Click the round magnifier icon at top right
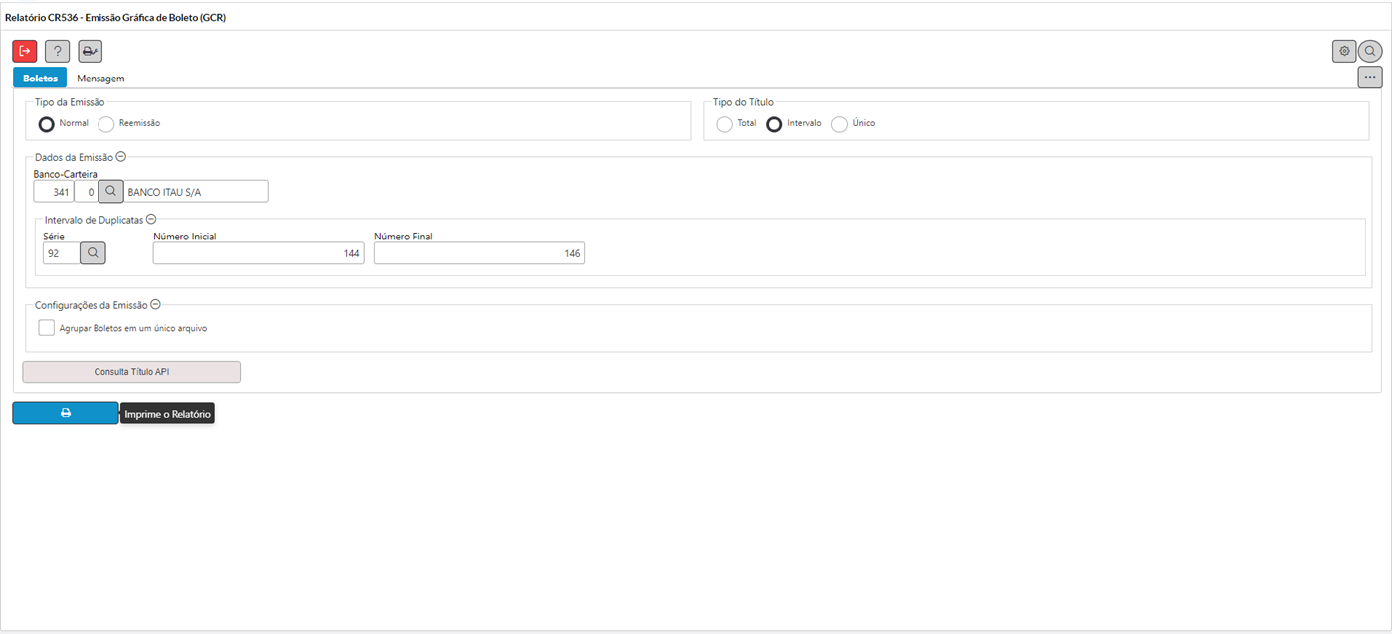 click(x=1370, y=51)
